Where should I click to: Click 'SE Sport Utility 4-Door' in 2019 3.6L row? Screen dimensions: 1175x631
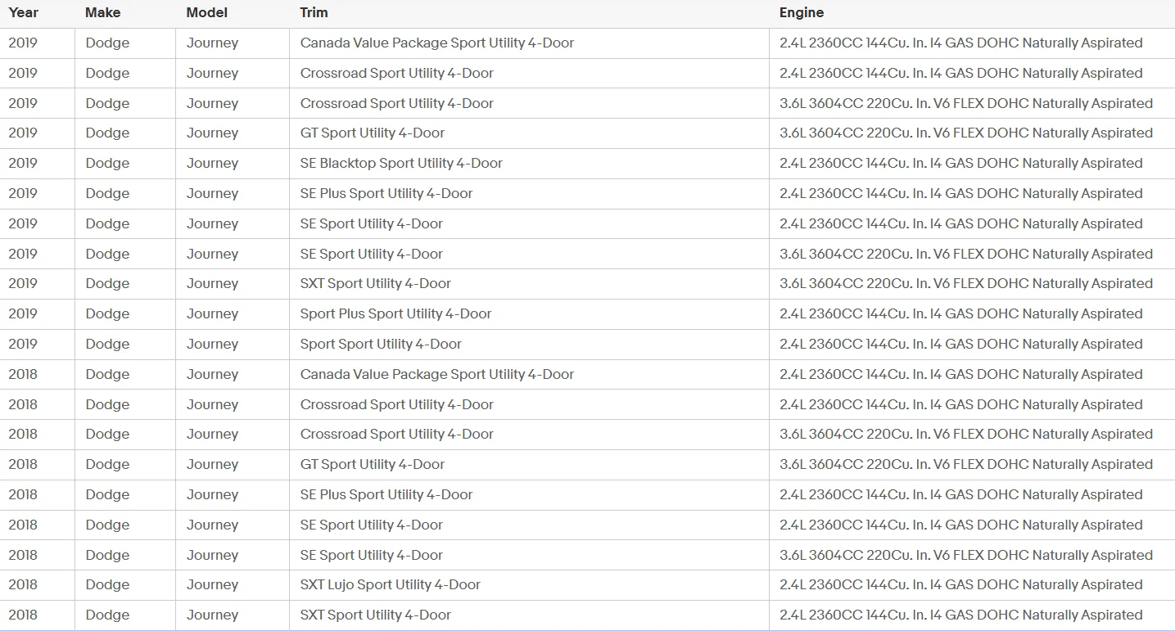click(x=372, y=254)
